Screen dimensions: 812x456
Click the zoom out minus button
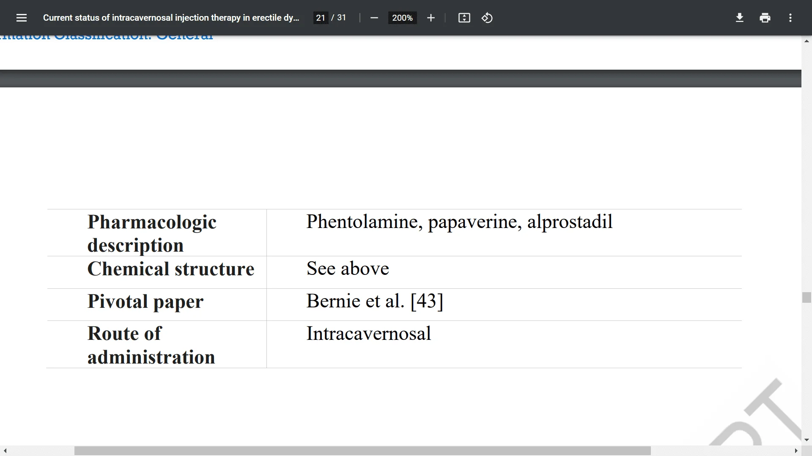pyautogui.click(x=374, y=18)
